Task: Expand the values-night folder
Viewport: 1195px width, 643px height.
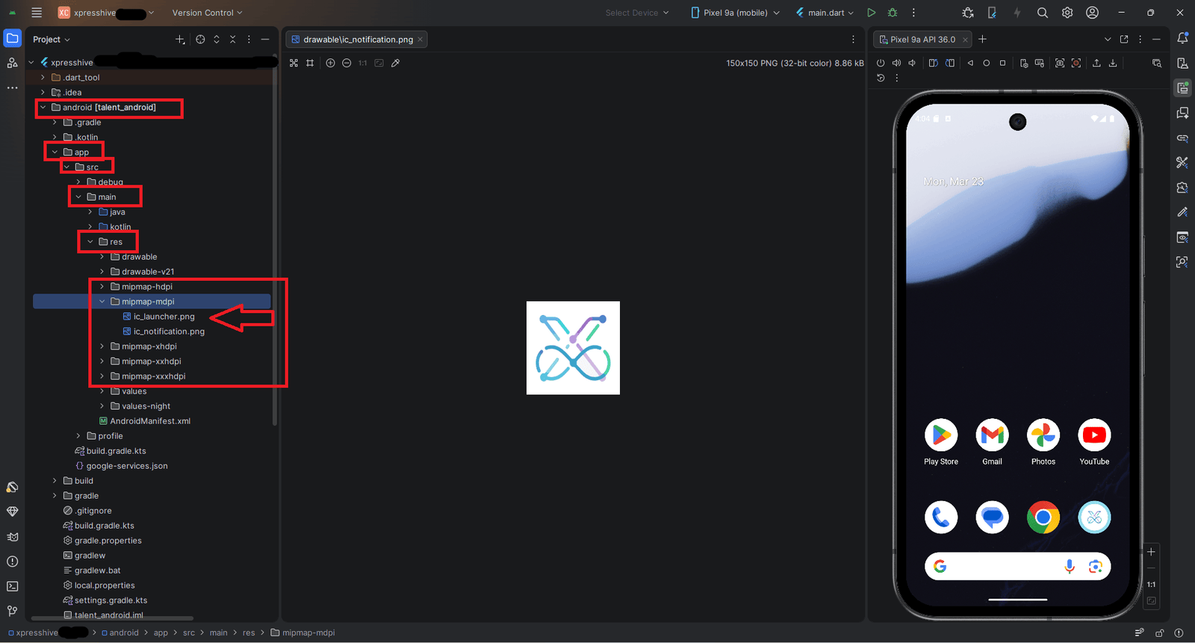Action: pos(102,406)
